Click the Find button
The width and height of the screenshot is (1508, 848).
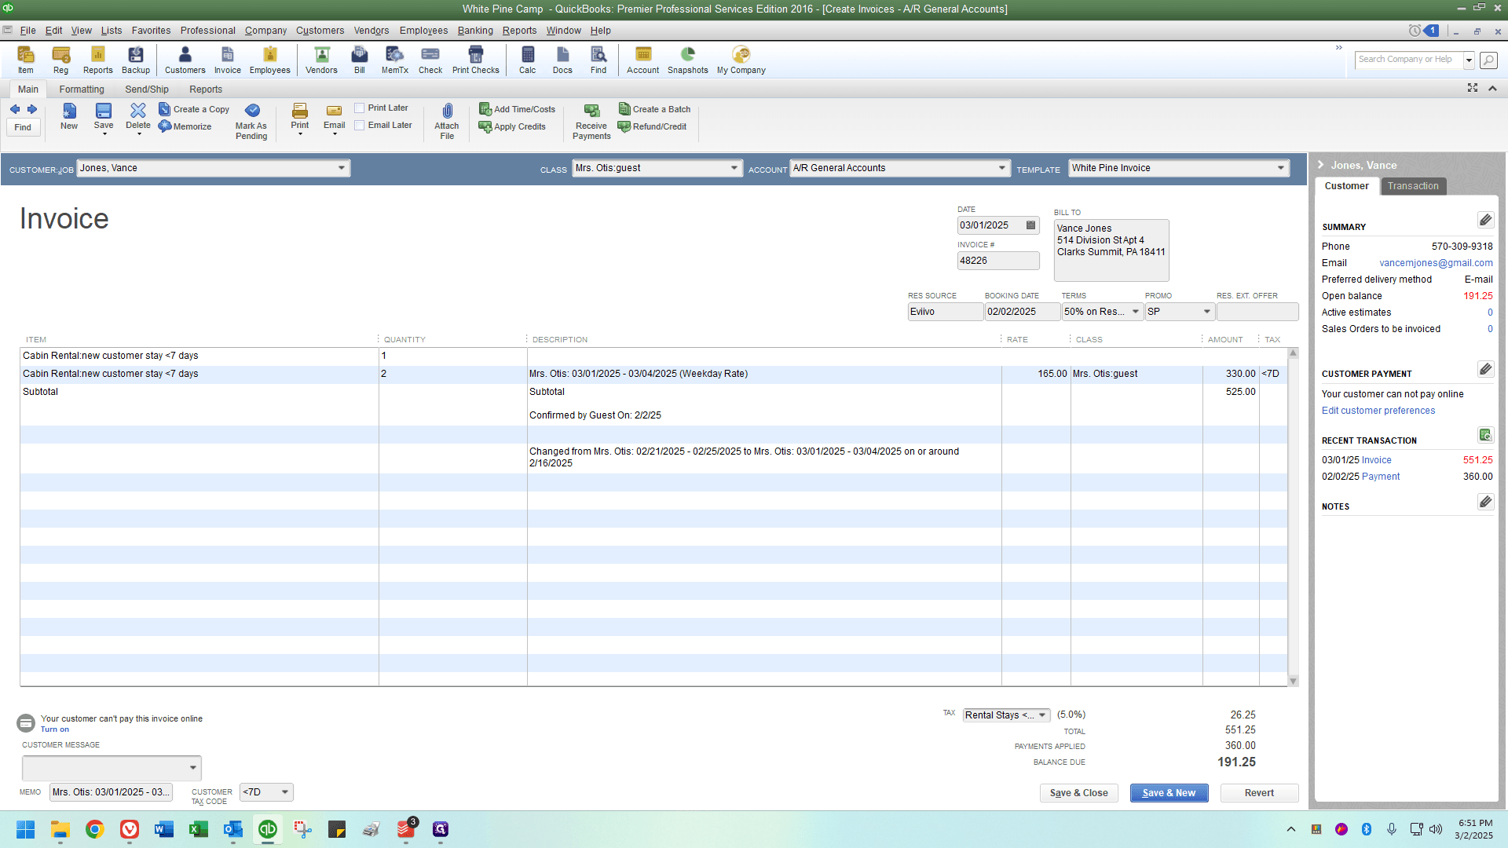(24, 127)
